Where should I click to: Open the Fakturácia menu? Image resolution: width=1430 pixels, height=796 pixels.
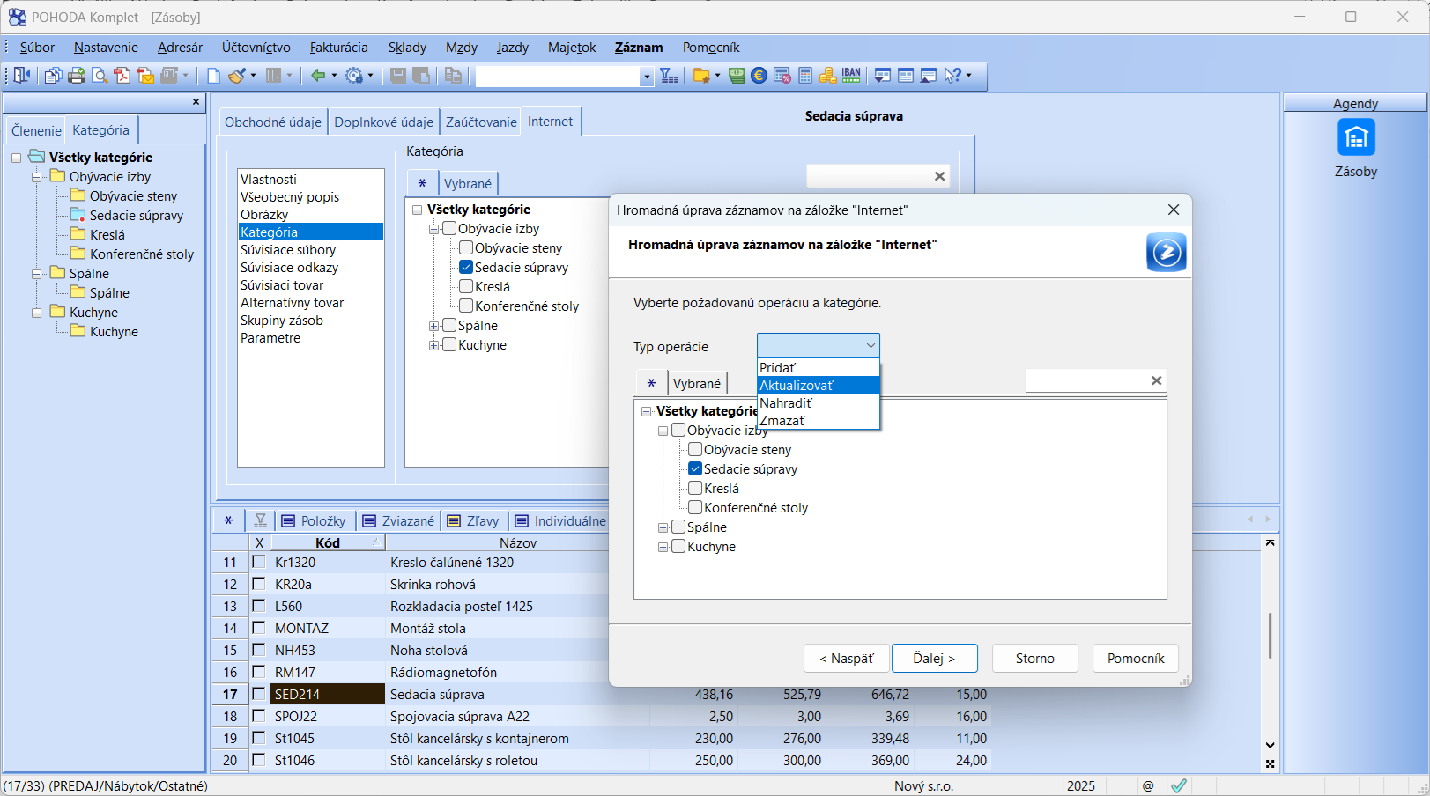[x=338, y=48]
